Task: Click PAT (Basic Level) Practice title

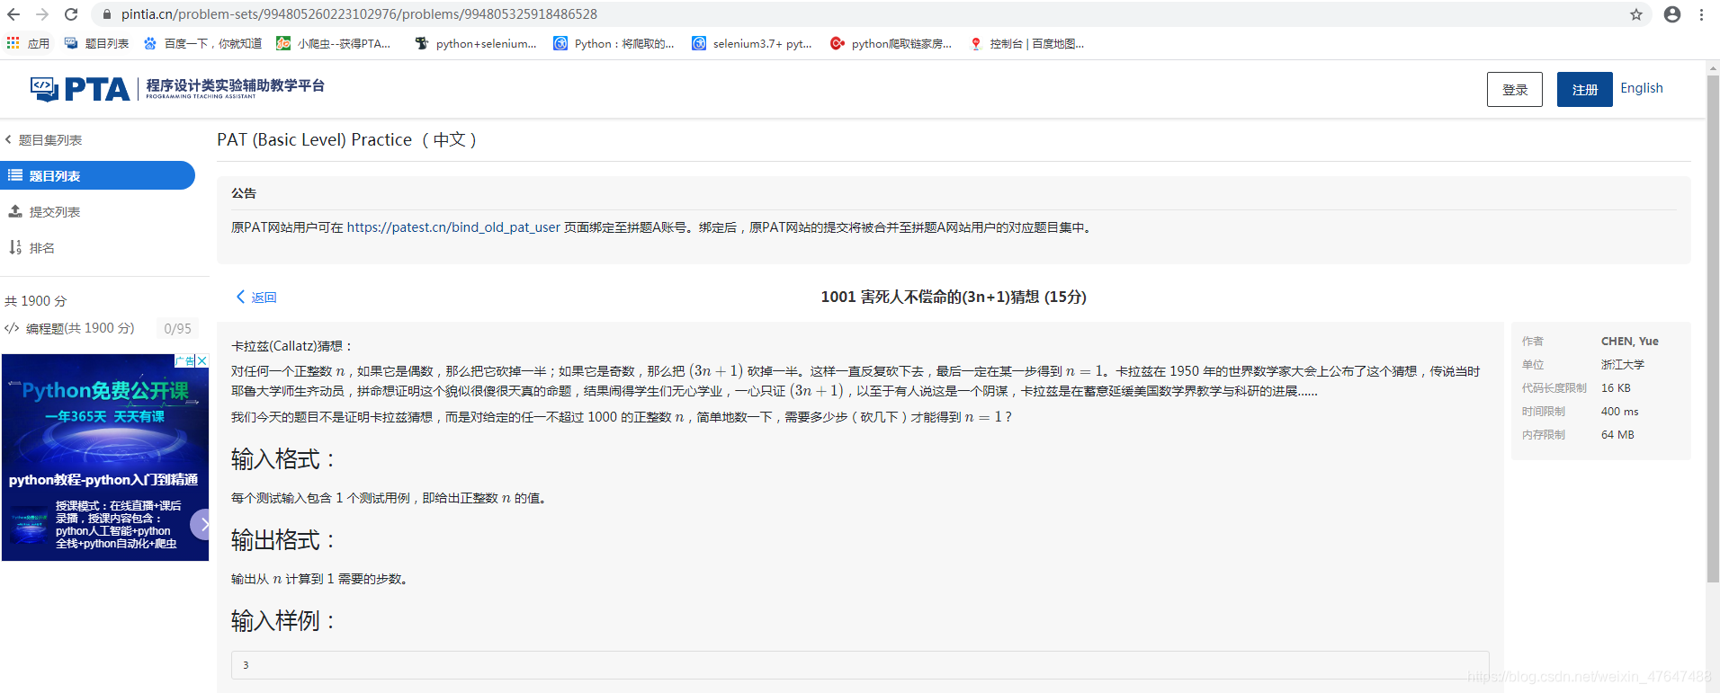Action: [x=347, y=140]
